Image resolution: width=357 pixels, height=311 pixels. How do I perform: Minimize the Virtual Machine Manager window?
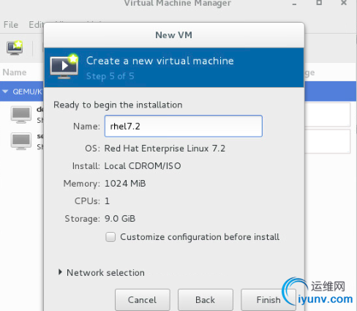point(295,4)
